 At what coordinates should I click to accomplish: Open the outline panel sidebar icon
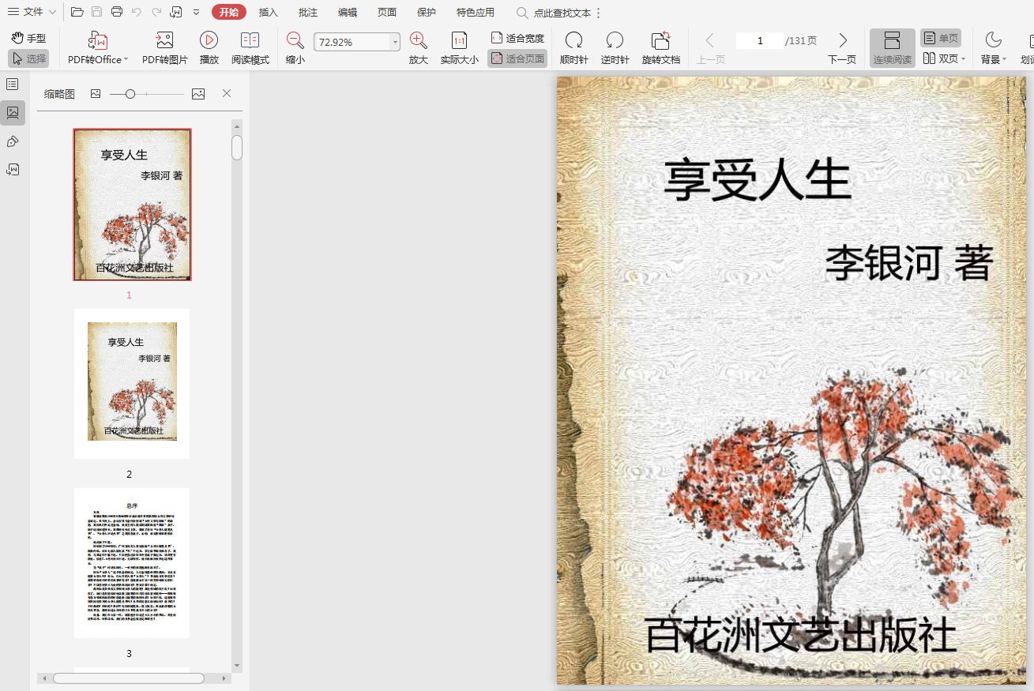point(13,84)
